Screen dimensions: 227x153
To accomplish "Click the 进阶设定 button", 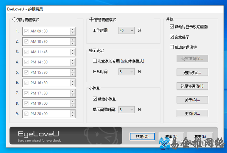I will click(192, 72).
